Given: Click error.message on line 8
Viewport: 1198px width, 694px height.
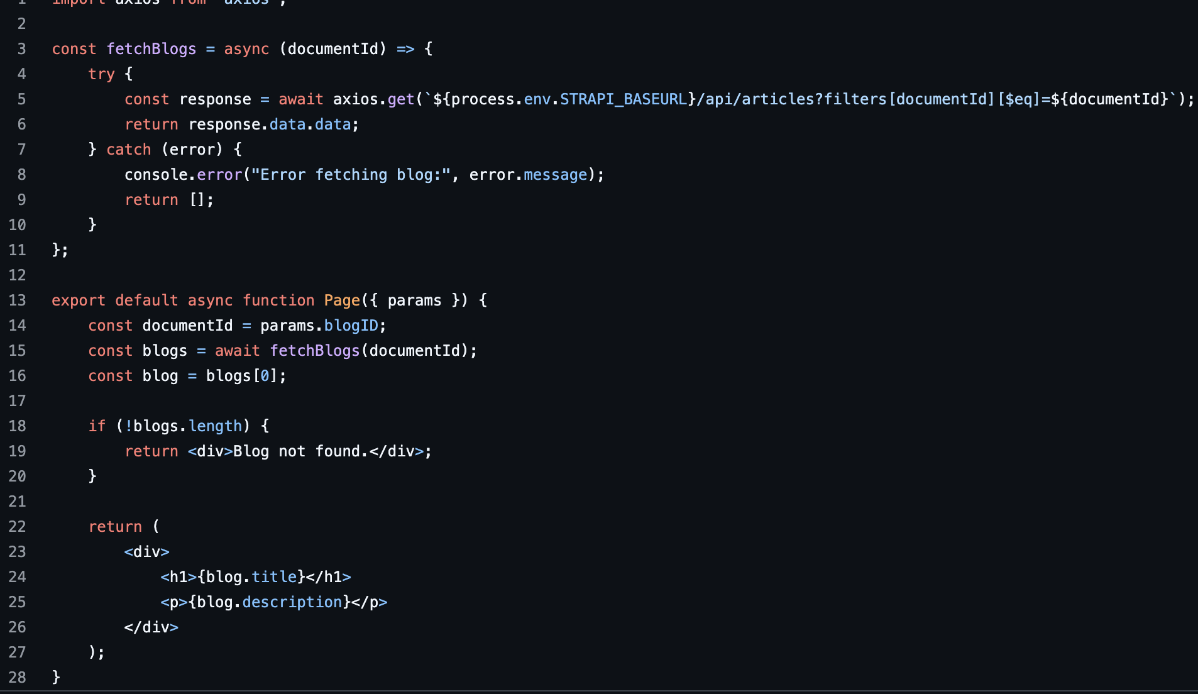Looking at the screenshot, I should pyautogui.click(x=528, y=175).
